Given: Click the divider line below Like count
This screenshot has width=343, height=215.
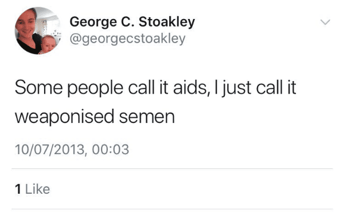Looking at the screenshot, I should (x=172, y=209).
